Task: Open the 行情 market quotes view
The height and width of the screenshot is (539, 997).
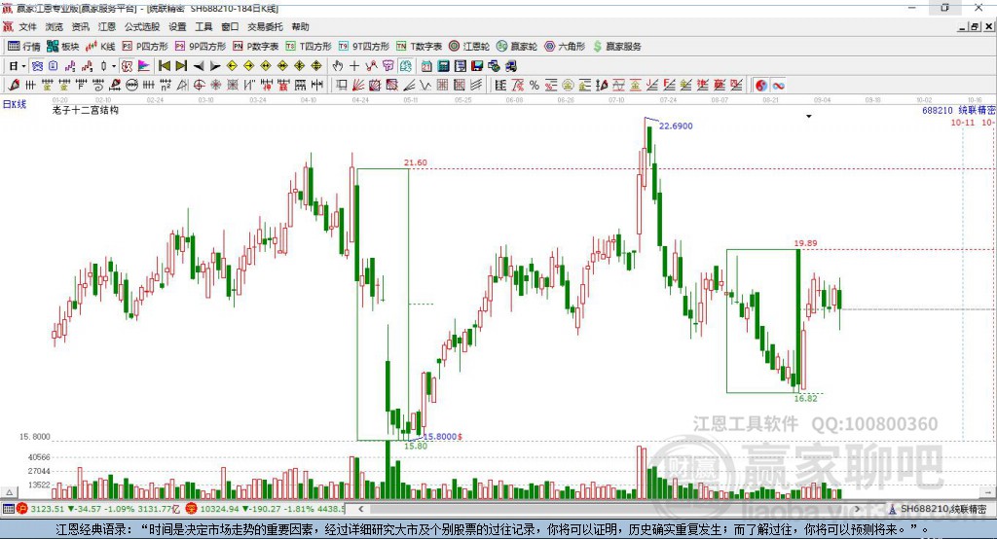Action: pos(23,47)
